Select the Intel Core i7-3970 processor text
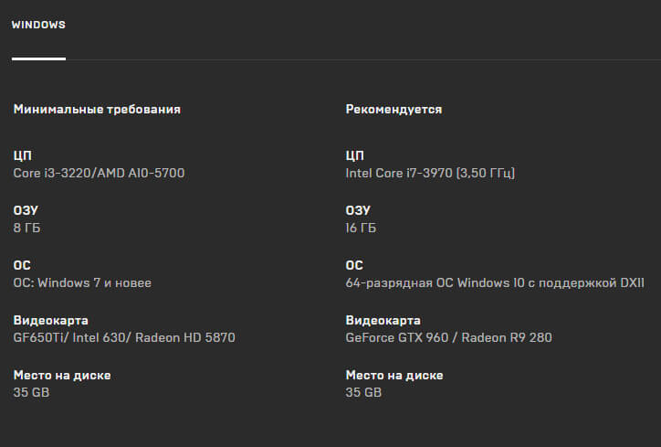Image resolution: width=661 pixels, height=447 pixels. coord(430,173)
